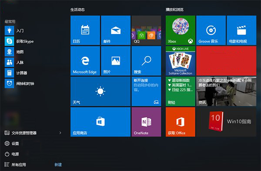This screenshot has width=261, height=171.
Task: Click the 新建 label
Action: tap(58, 164)
